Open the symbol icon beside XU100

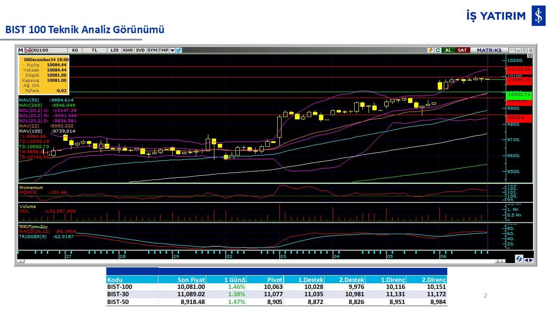point(28,50)
